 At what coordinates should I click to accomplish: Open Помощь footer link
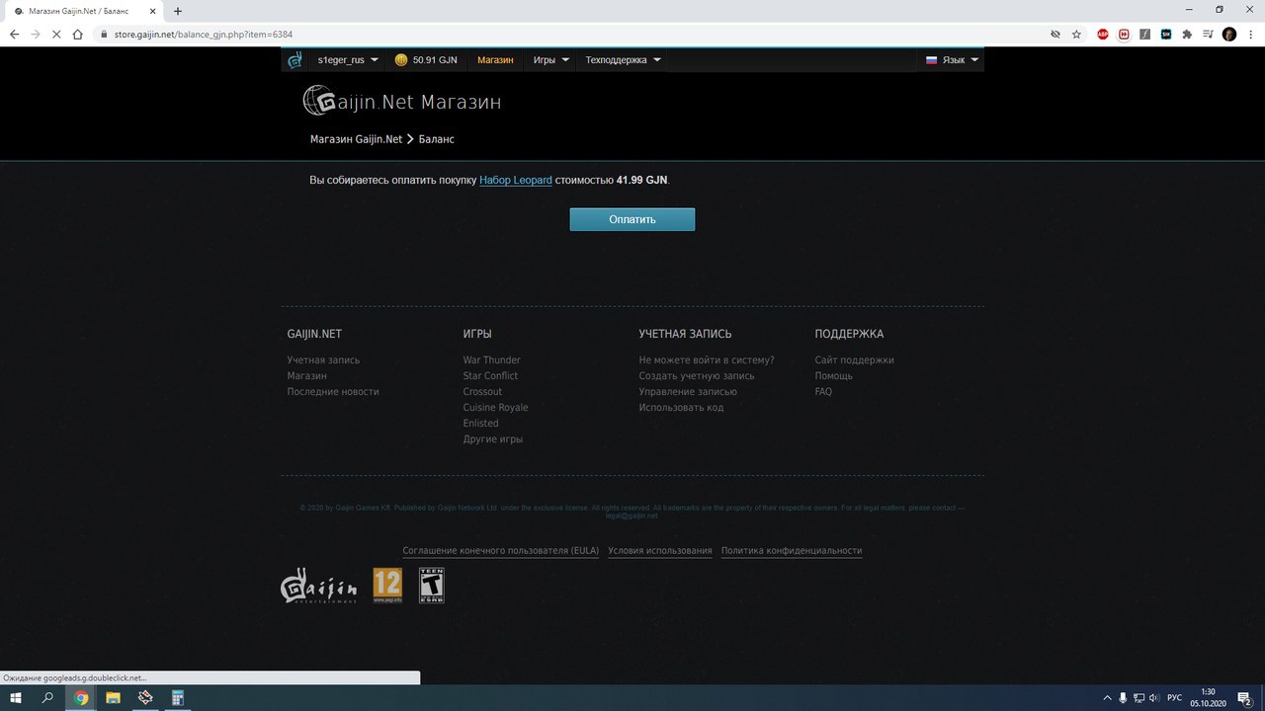point(834,376)
